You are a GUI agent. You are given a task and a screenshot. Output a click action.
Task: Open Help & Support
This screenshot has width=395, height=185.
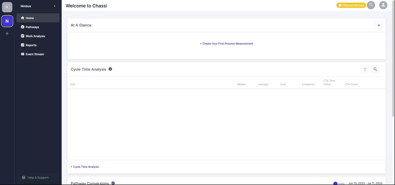pos(38,178)
